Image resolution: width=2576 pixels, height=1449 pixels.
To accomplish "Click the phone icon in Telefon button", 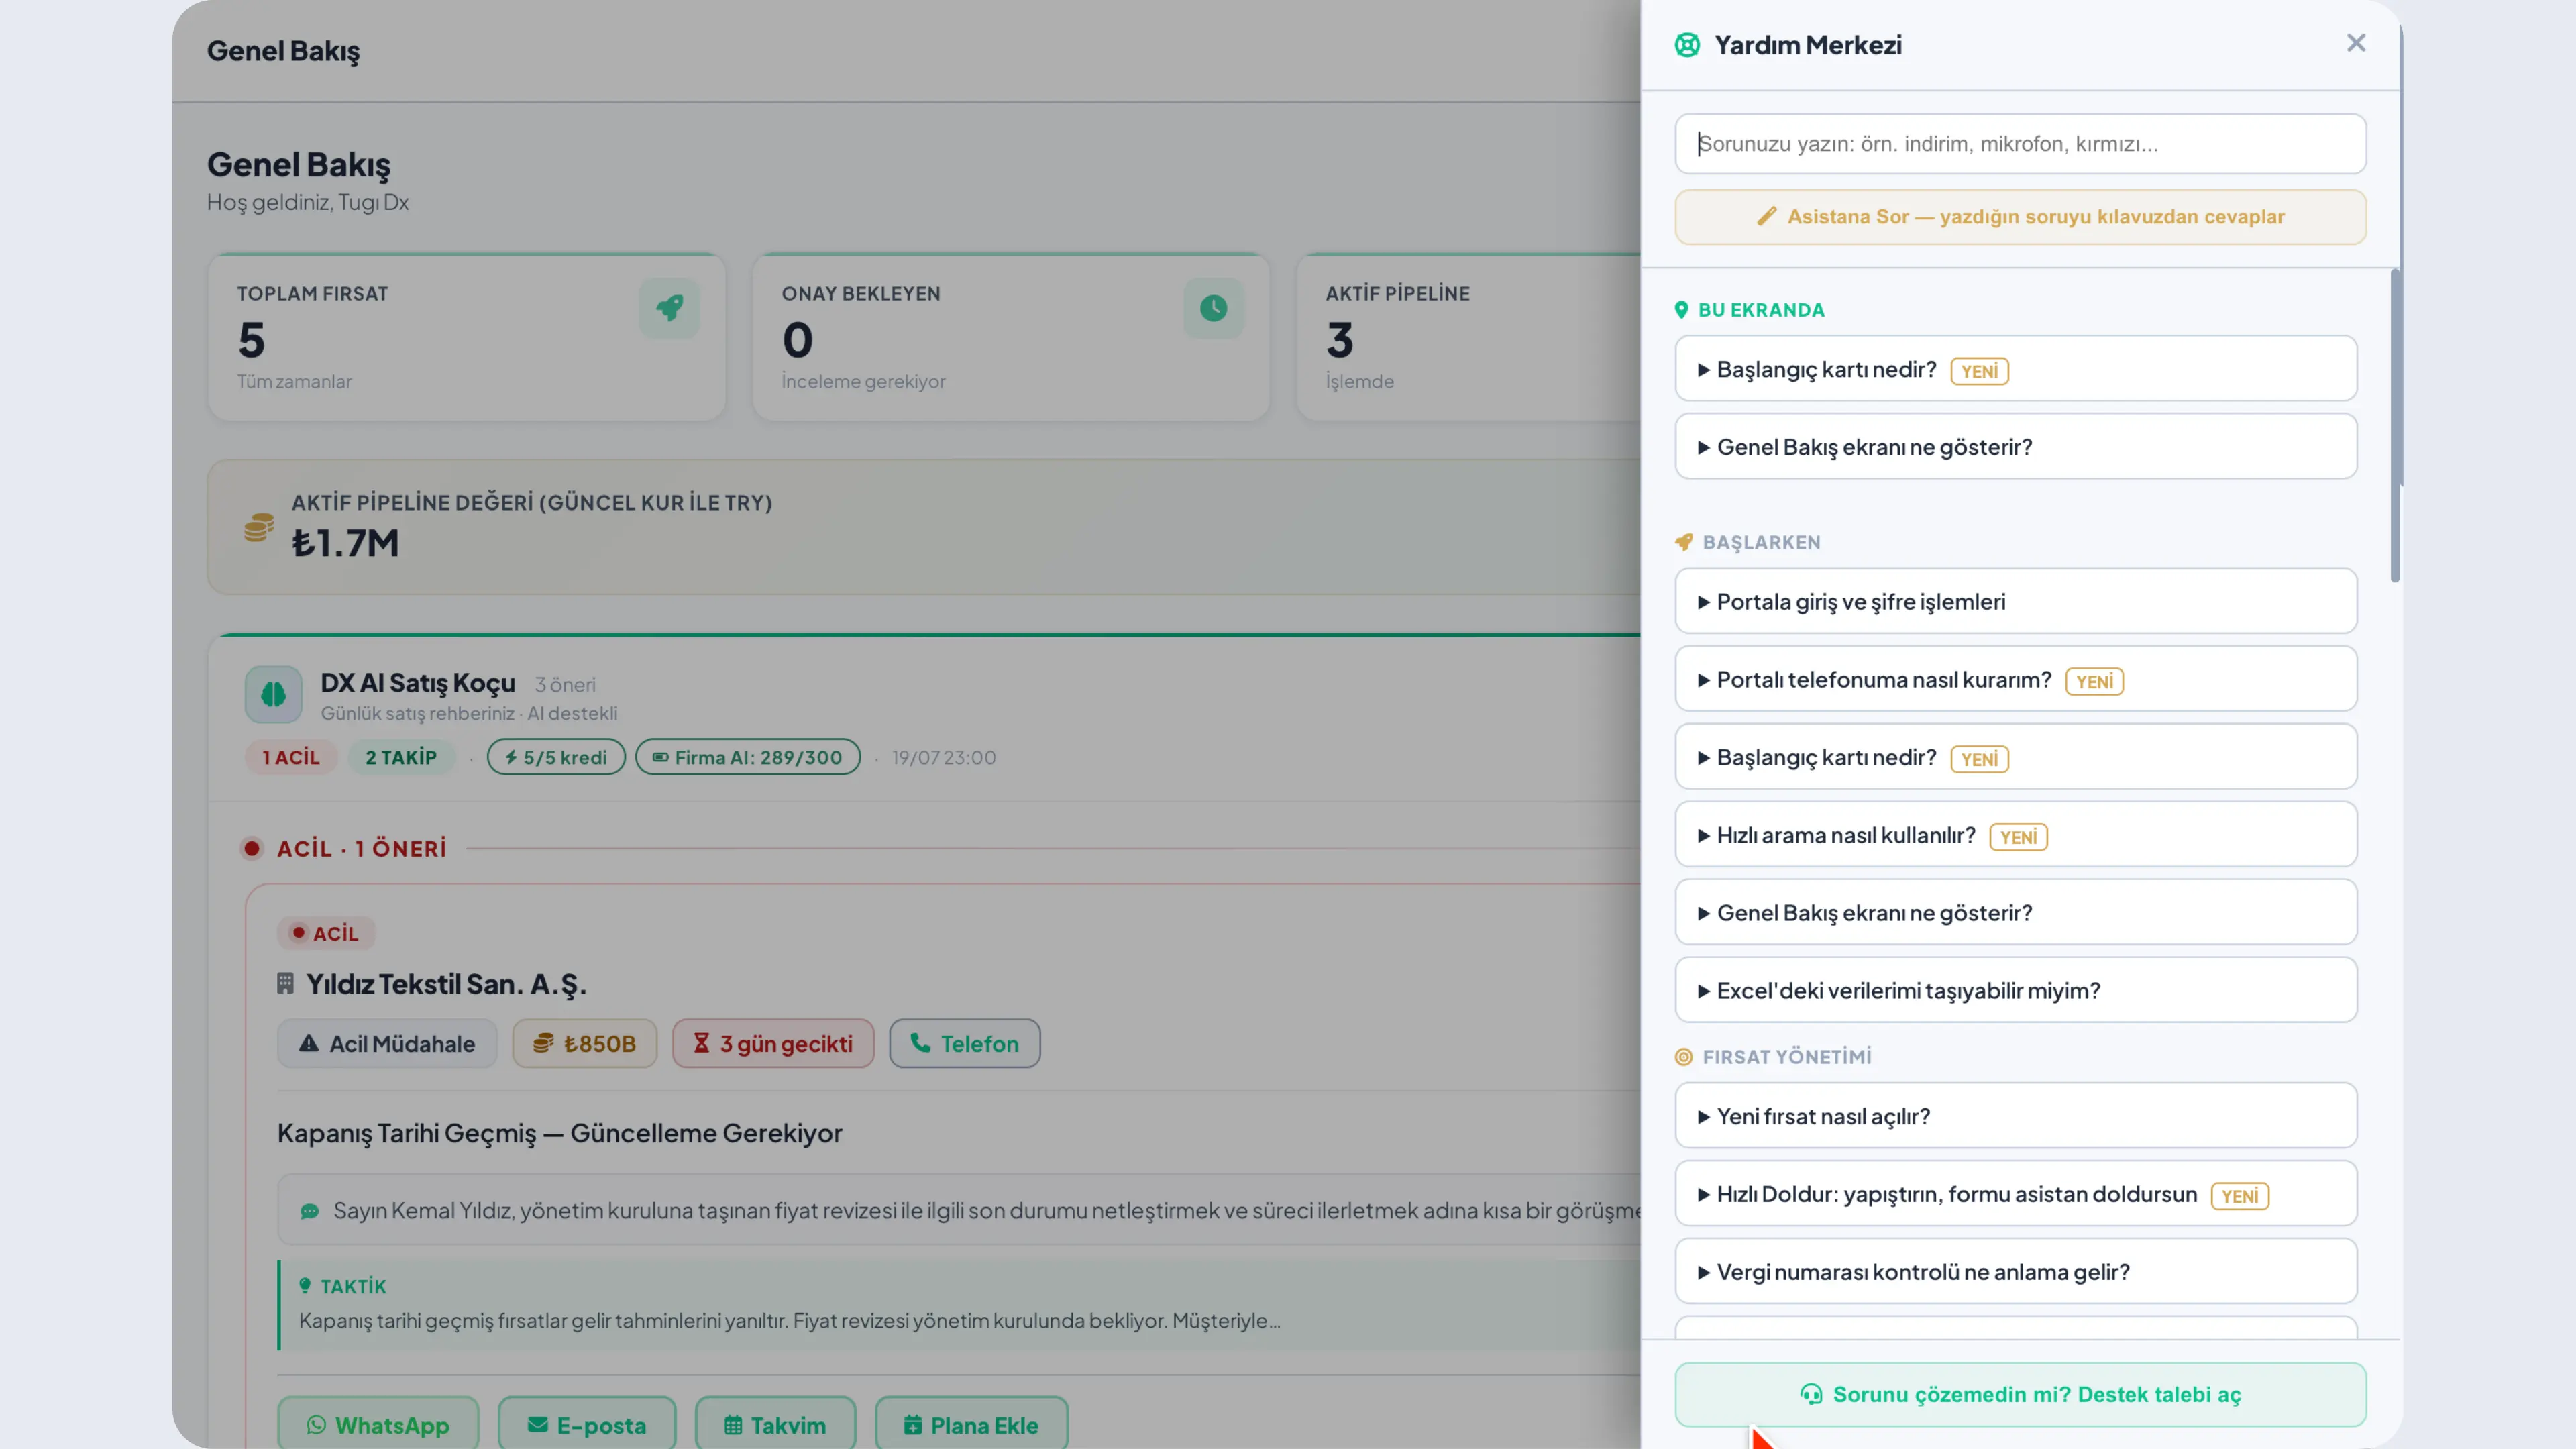I will point(920,1042).
